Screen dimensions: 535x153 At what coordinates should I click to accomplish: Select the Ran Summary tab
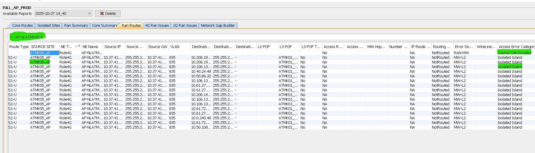point(76,26)
